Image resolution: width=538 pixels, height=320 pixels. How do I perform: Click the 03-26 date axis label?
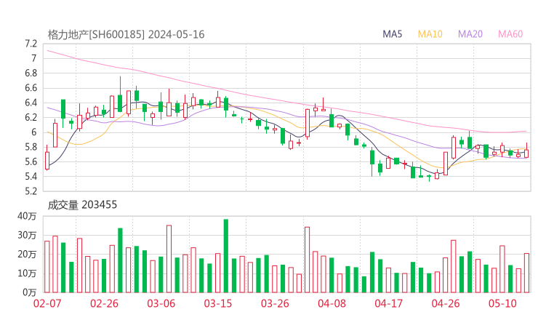tap(275, 303)
